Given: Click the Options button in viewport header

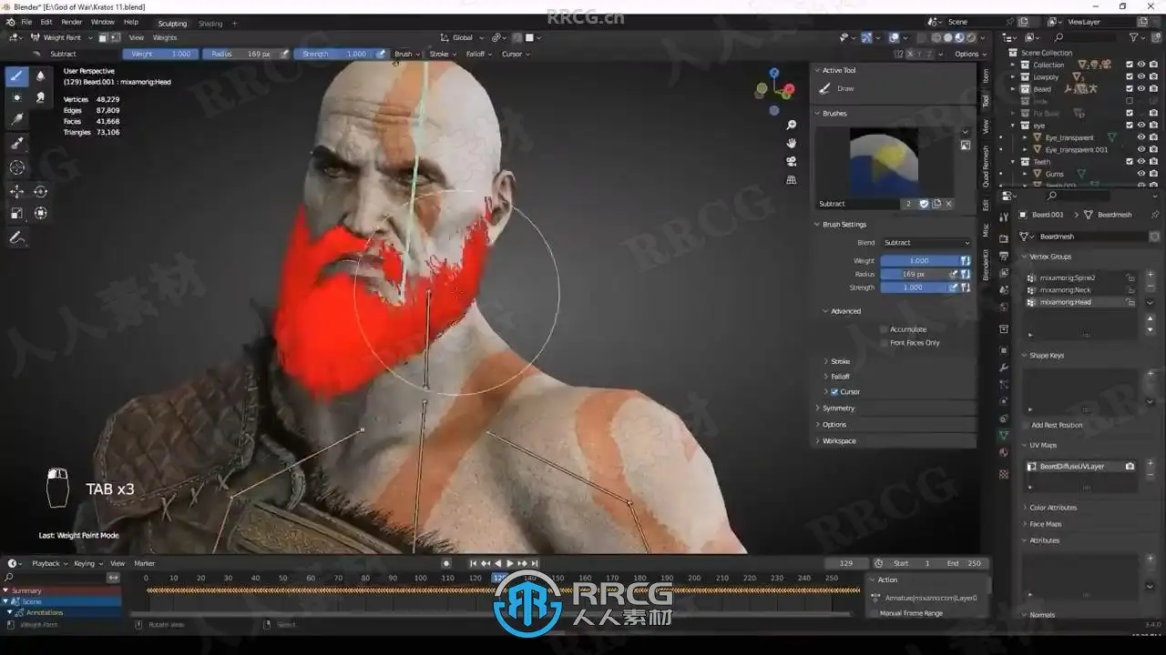Looking at the screenshot, I should [x=968, y=54].
